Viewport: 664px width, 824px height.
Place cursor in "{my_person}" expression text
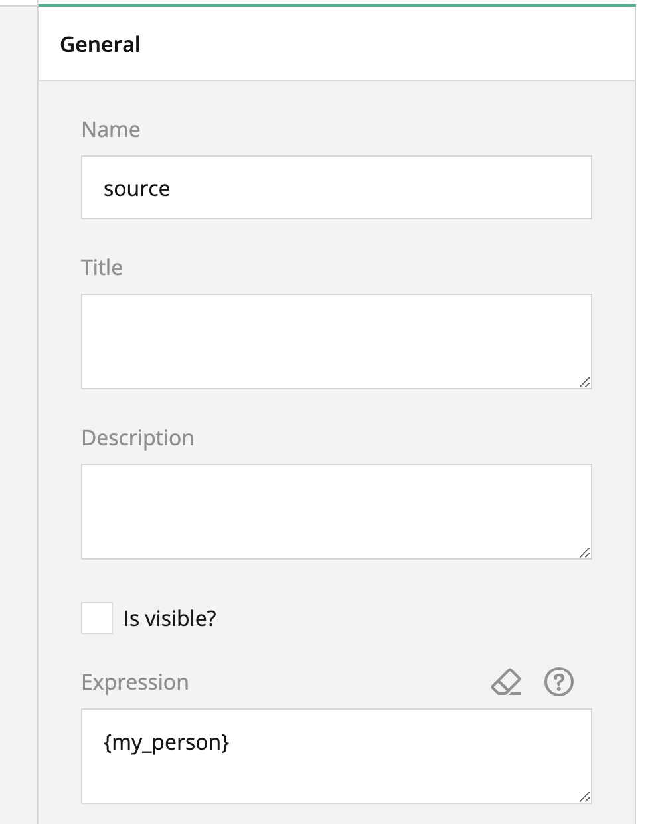coord(167,742)
